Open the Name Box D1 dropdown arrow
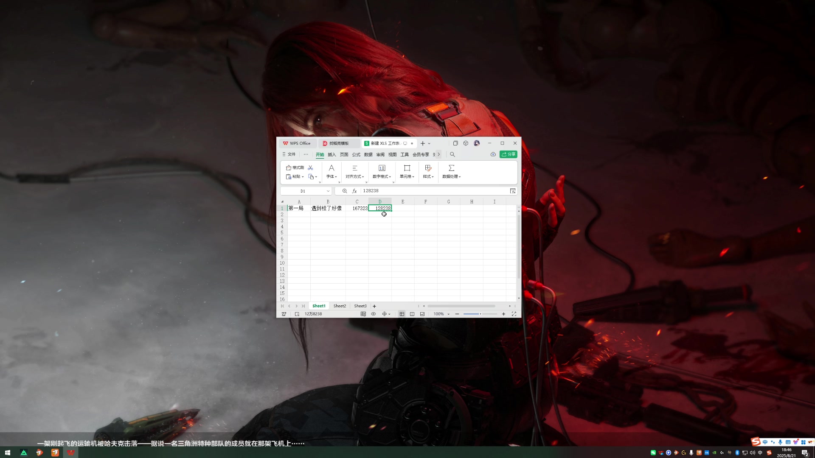Image resolution: width=815 pixels, height=458 pixels. coord(328,191)
